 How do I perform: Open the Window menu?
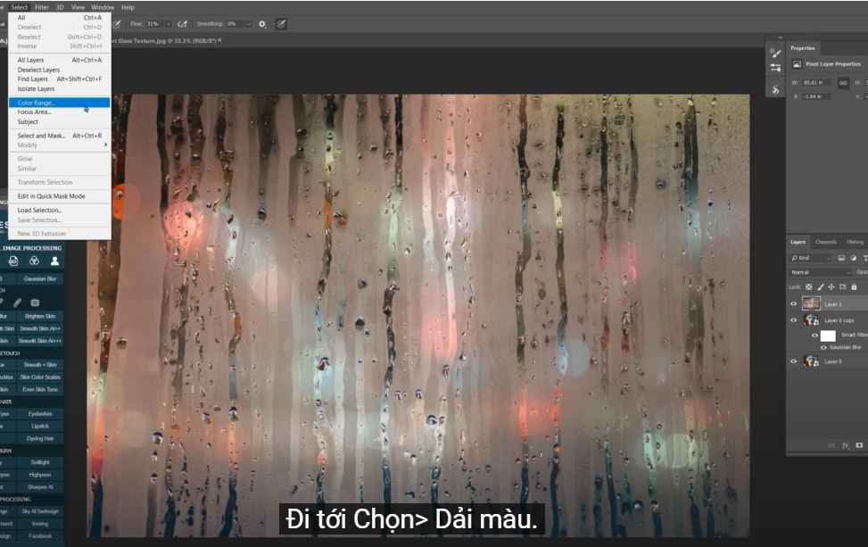tap(103, 7)
